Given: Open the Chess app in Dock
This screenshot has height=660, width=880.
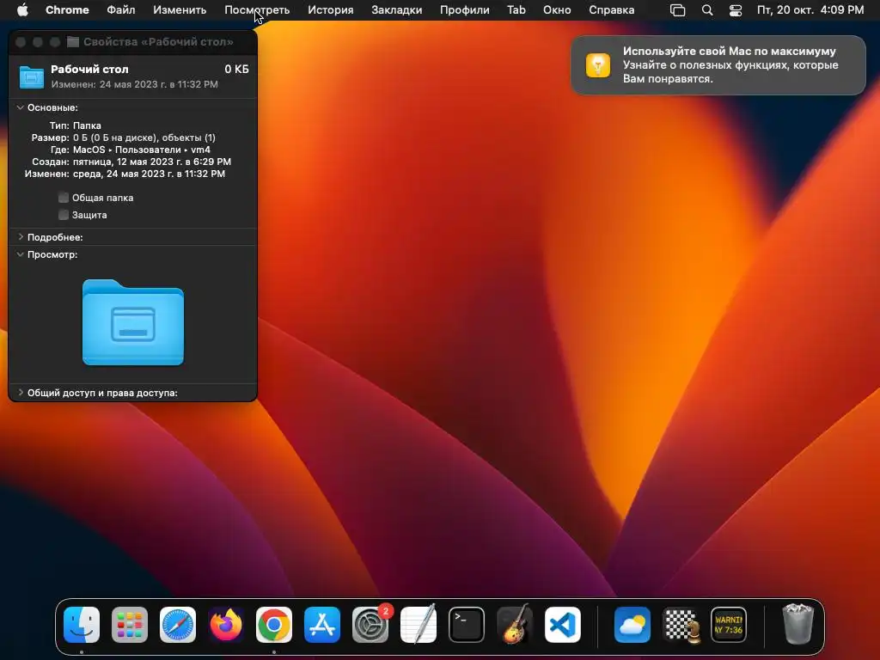Looking at the screenshot, I should 681,625.
